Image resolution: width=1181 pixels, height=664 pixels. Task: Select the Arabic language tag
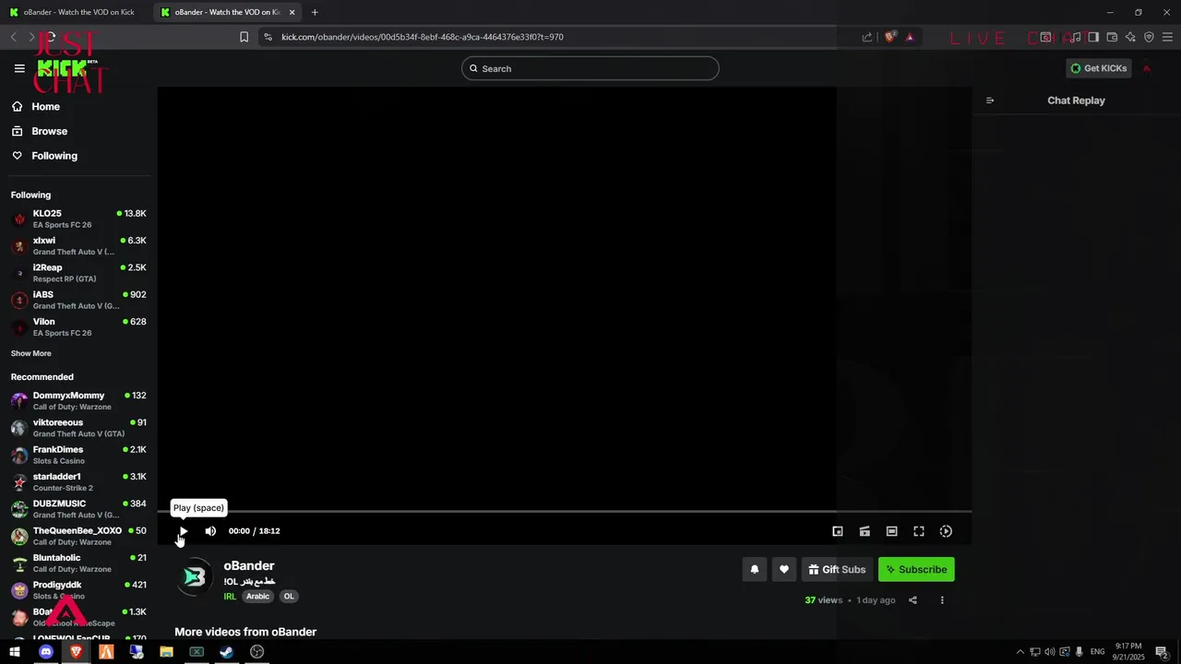[x=257, y=597]
